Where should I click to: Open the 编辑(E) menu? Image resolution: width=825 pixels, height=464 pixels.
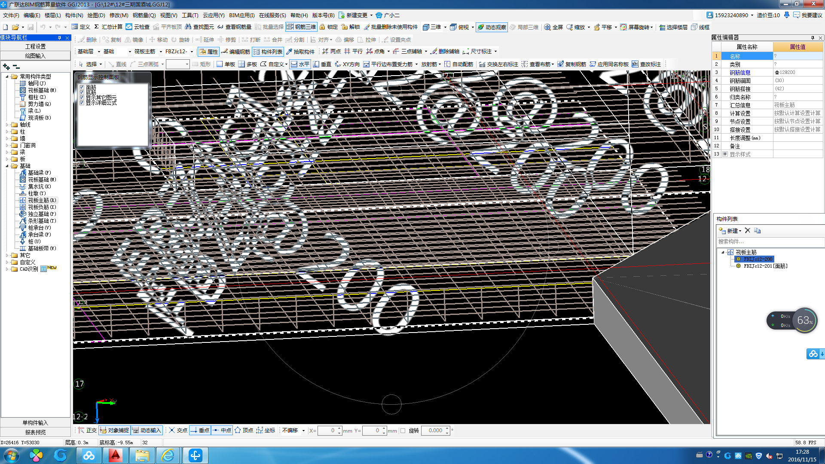(x=32, y=15)
